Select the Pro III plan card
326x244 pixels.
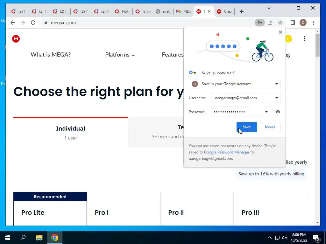(270, 209)
